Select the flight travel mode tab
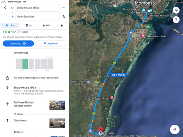Image resolution: width=183 pixels, height=137 pixels. 62,25
